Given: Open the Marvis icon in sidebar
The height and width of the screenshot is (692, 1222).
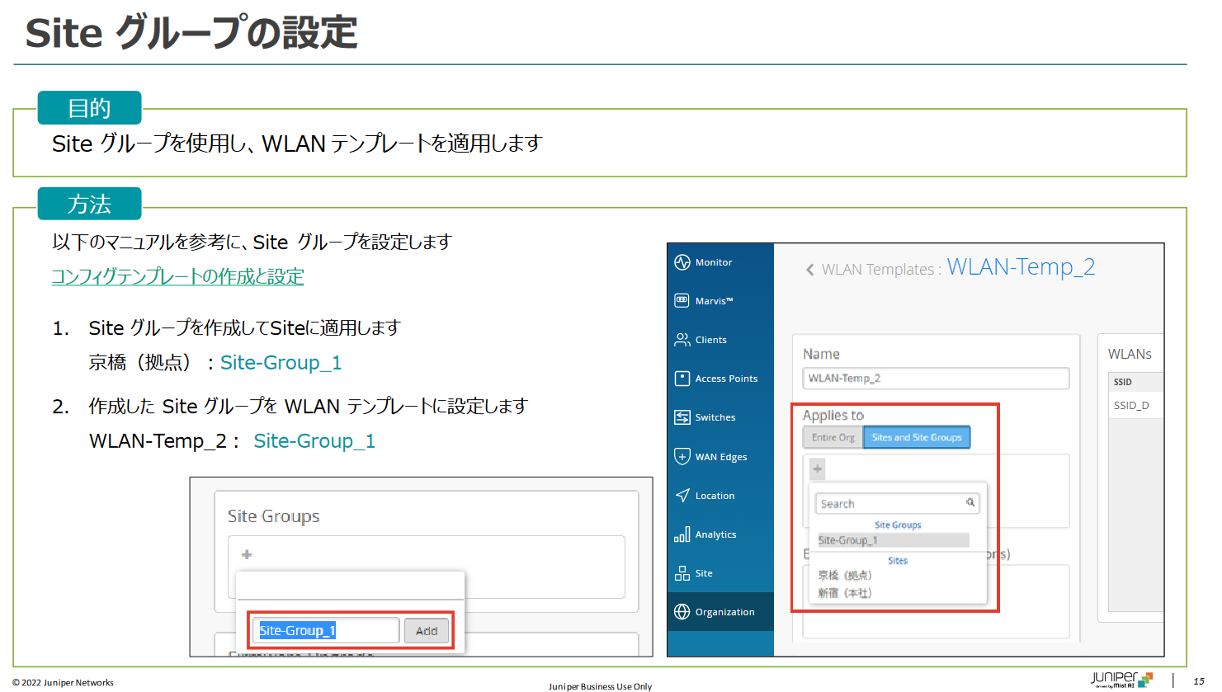Looking at the screenshot, I should (x=682, y=301).
